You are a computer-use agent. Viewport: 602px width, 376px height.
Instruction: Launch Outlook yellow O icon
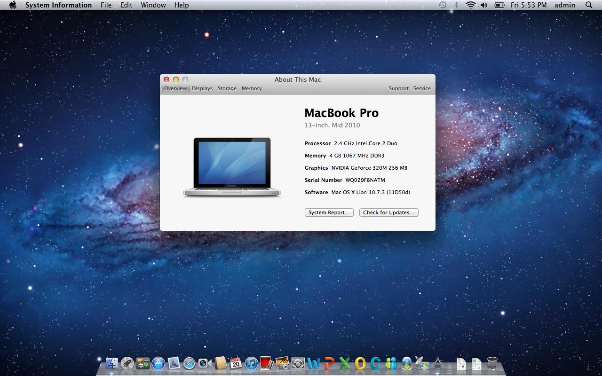(360, 363)
